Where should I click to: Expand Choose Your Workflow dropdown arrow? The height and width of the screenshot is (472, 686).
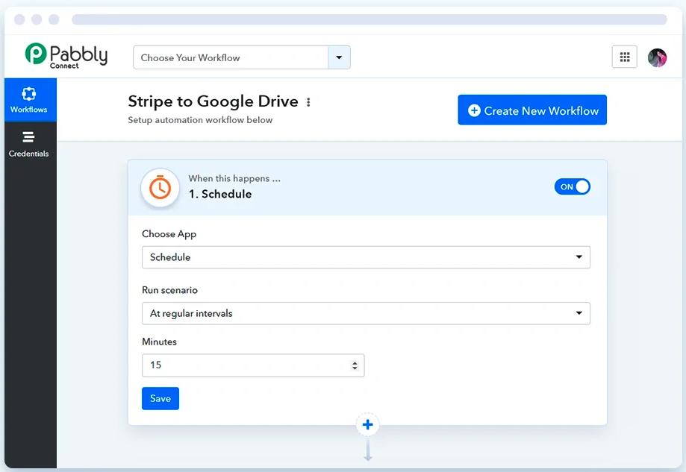pyautogui.click(x=339, y=57)
